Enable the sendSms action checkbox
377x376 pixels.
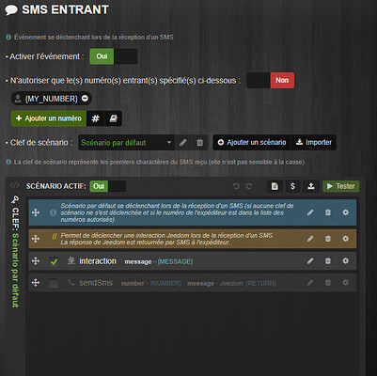point(54,283)
